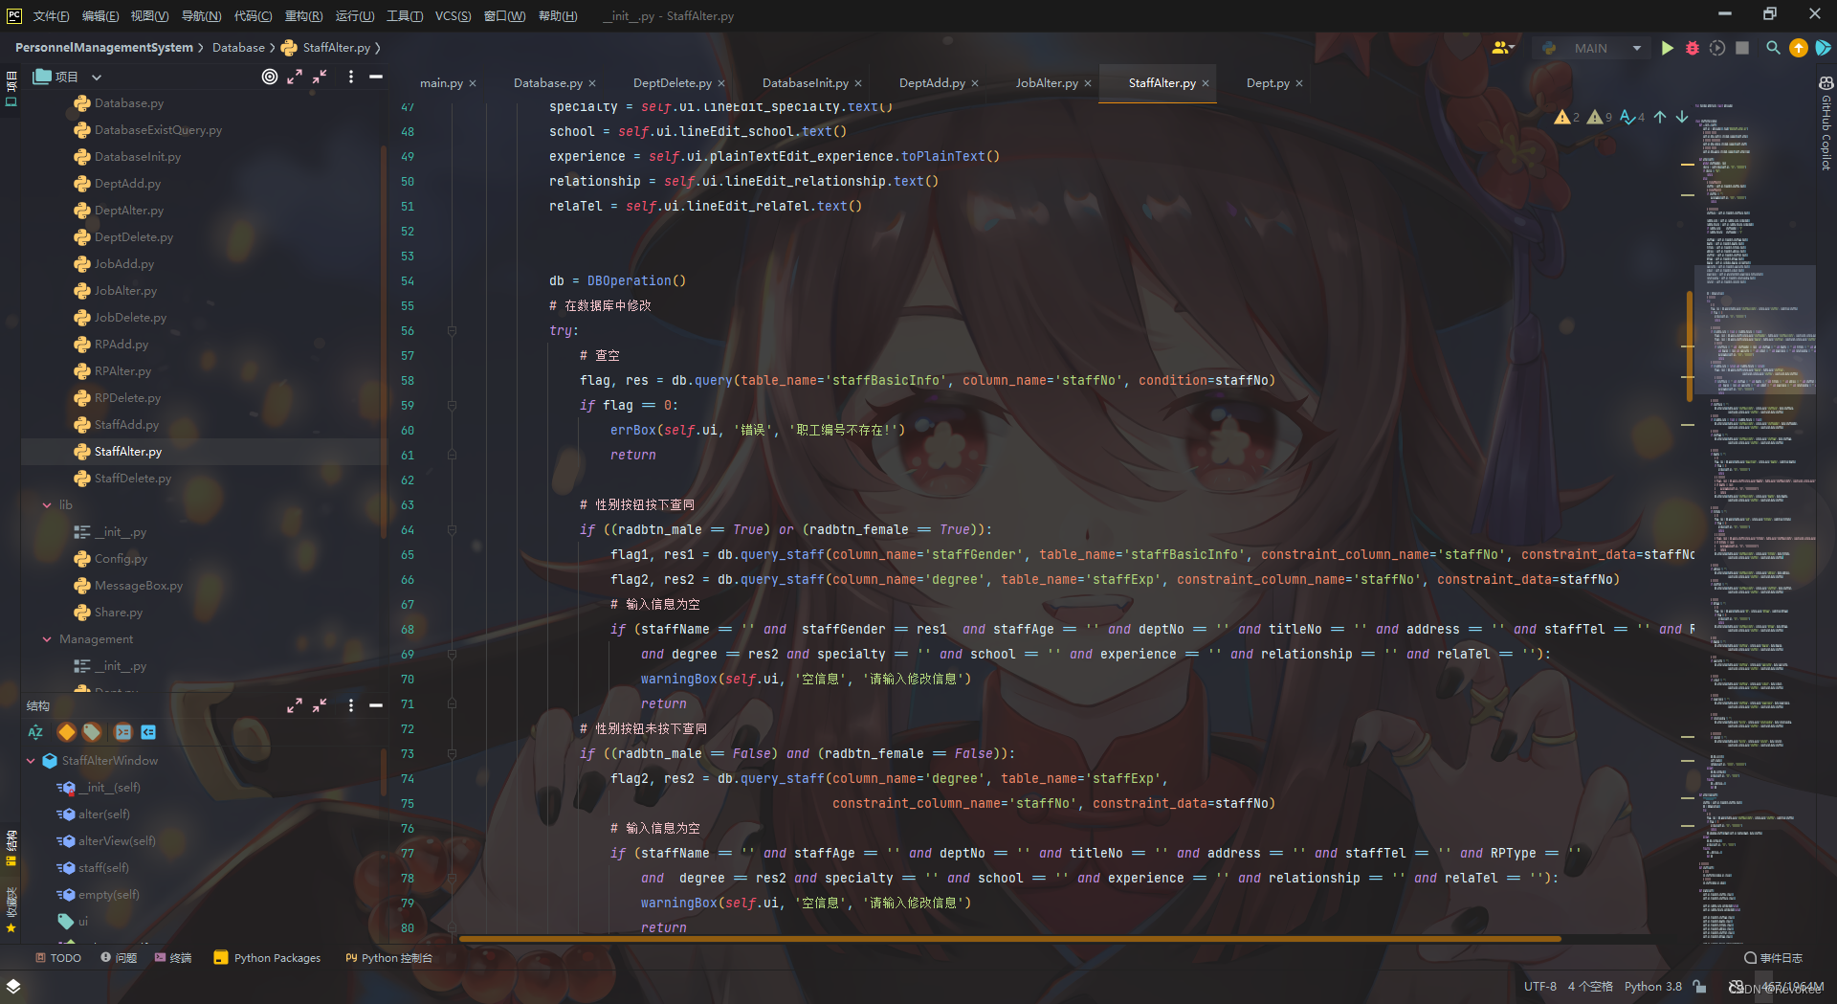Click Python 3.8 interpreter selector
1837x1004 pixels.
click(x=1652, y=986)
